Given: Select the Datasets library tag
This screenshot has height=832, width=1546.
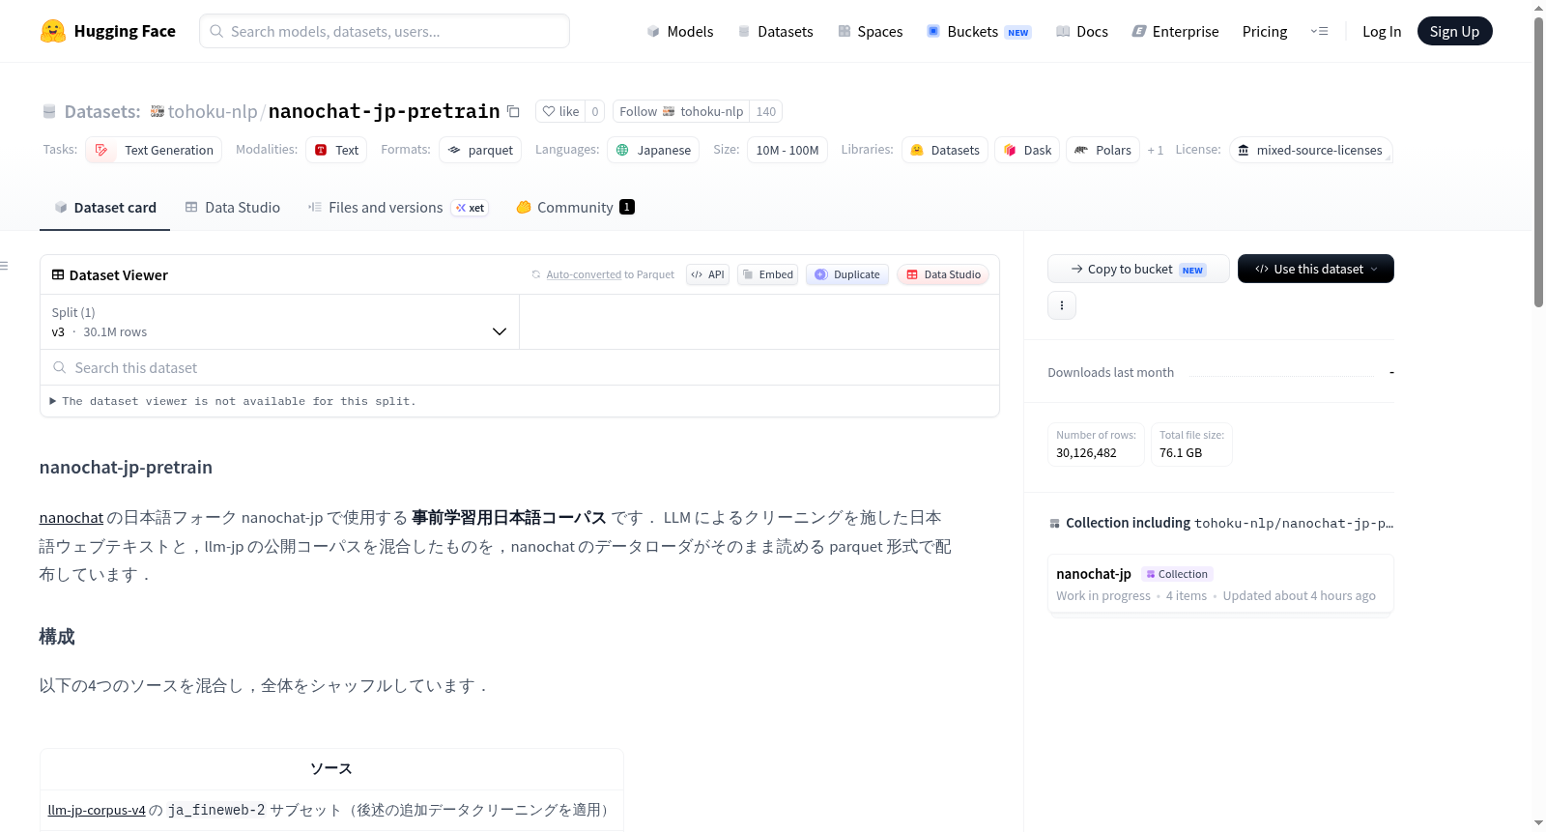Looking at the screenshot, I should tap(945, 150).
